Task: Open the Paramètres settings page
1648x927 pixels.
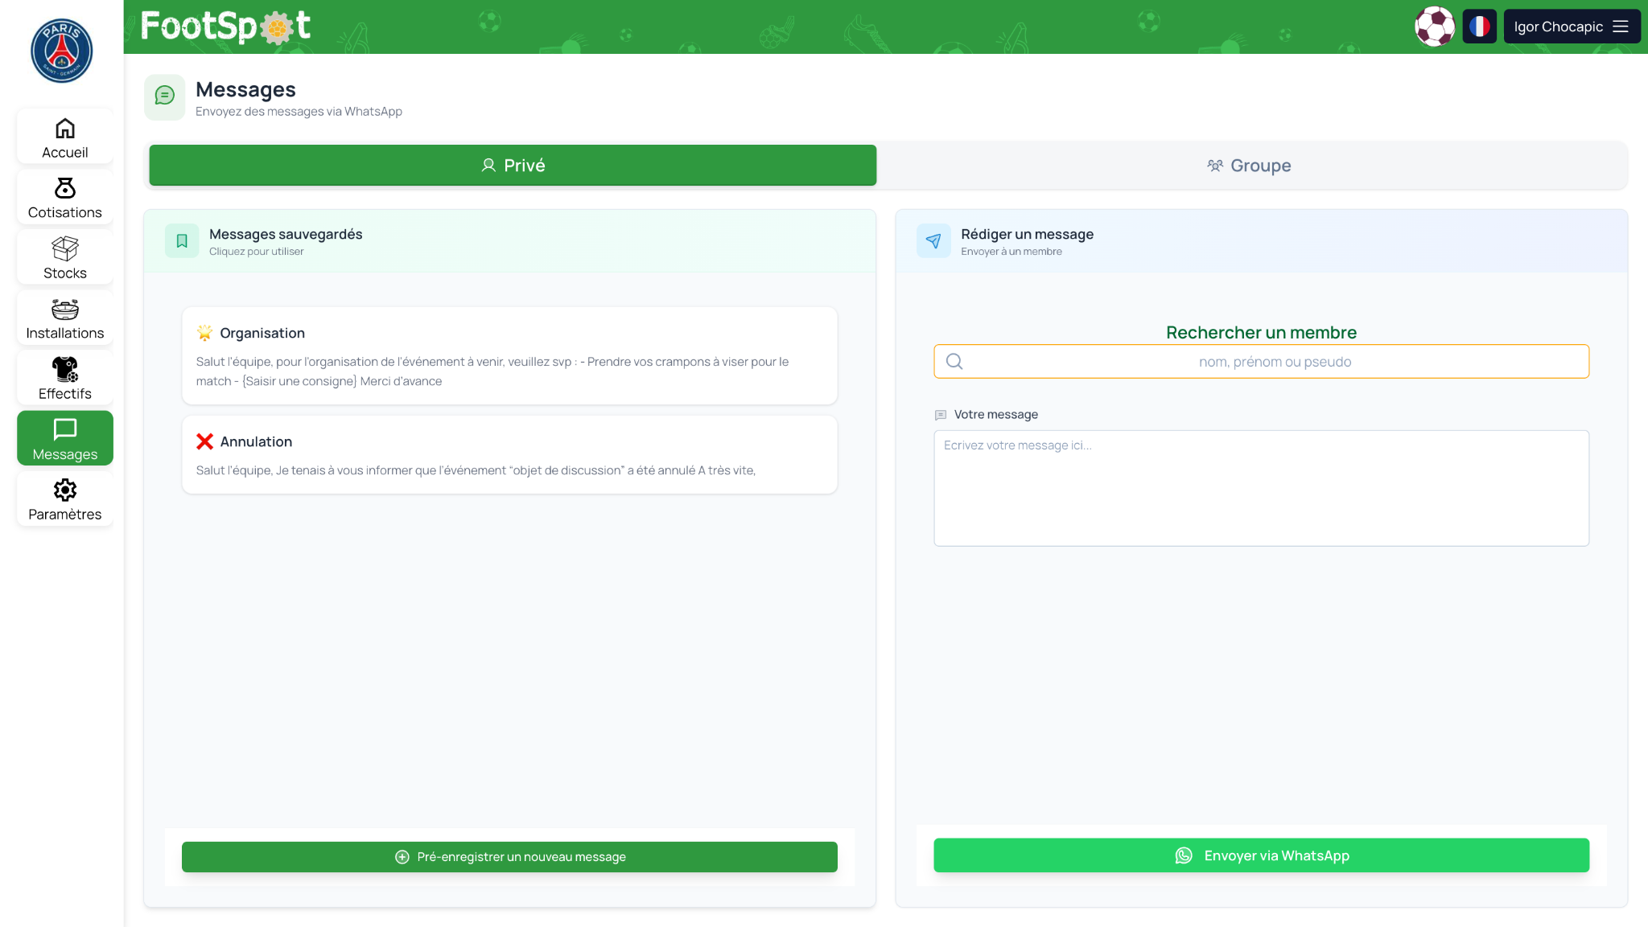Action: coord(65,499)
